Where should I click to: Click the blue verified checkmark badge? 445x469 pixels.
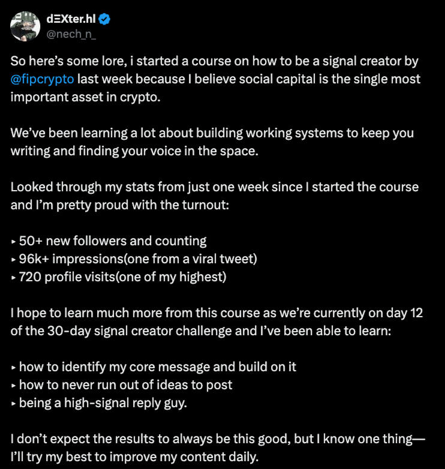[104, 19]
